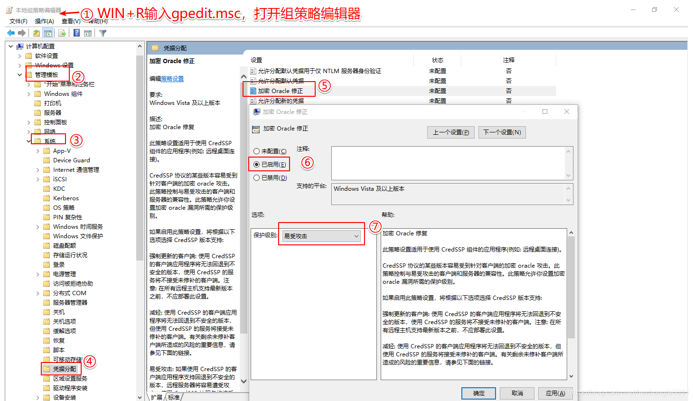This screenshot has height=401, width=693.
Task: Click inside the 注释 comment text box
Action: (448, 163)
